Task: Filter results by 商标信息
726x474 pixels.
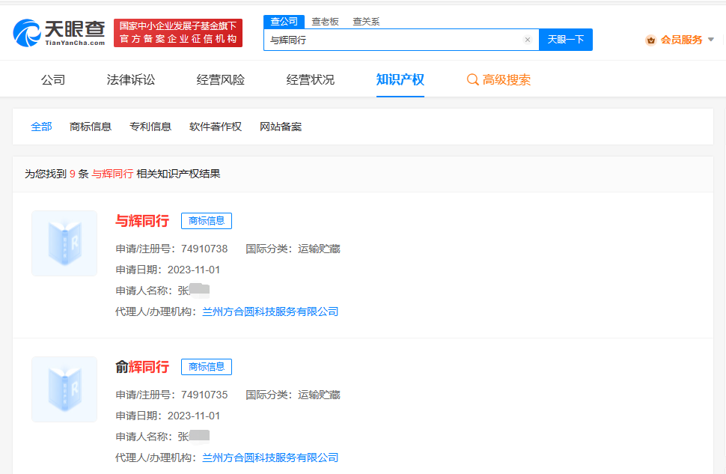Action: point(91,127)
